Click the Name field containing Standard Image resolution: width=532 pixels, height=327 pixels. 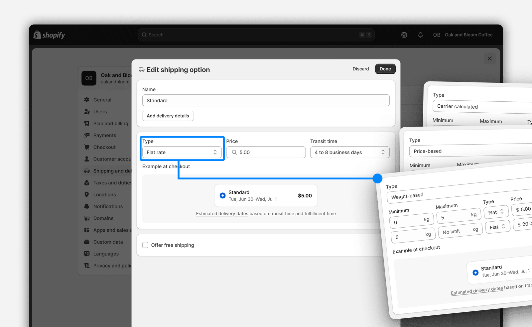(x=266, y=100)
